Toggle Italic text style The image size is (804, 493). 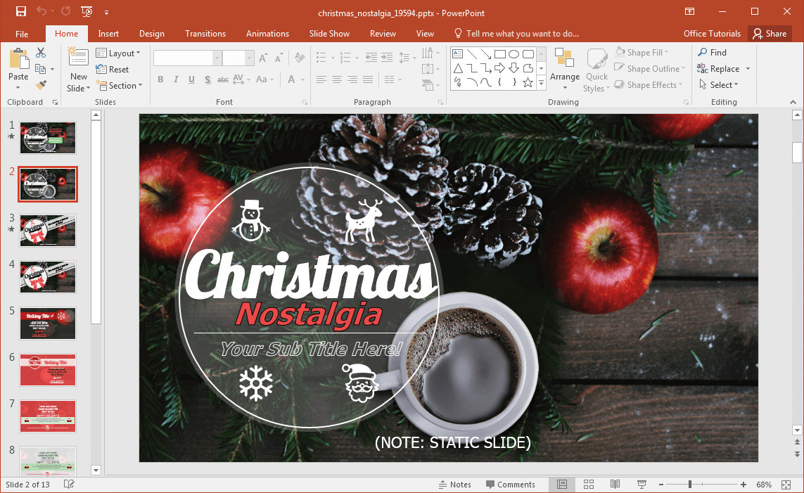(176, 79)
